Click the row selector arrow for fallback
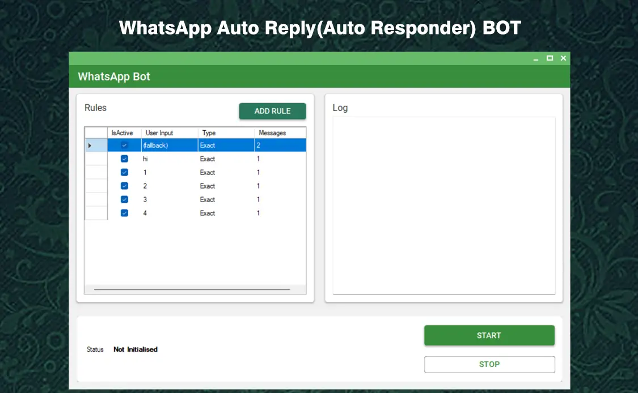 (90, 146)
